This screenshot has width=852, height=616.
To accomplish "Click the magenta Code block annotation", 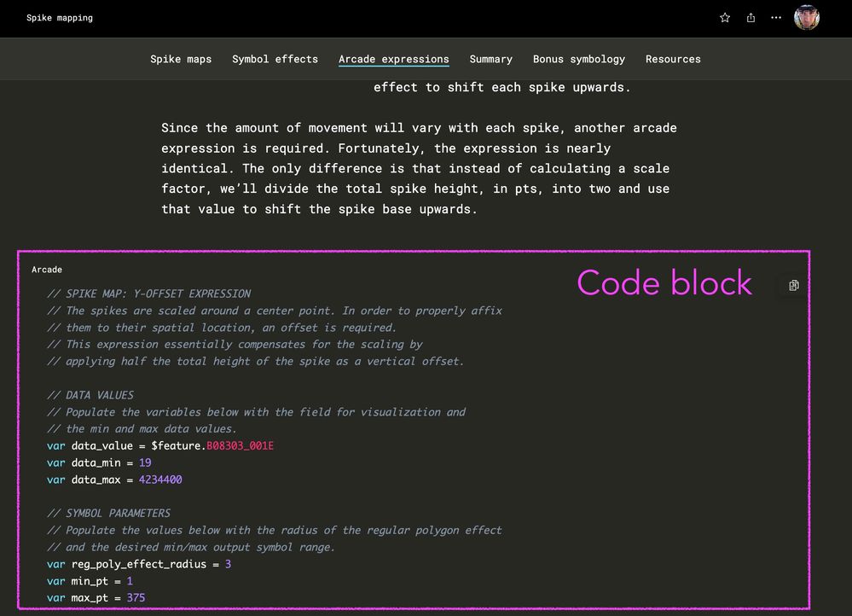I will pyautogui.click(x=664, y=282).
